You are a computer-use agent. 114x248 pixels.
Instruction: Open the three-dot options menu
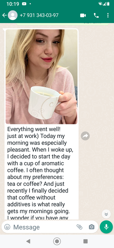tap(108, 15)
